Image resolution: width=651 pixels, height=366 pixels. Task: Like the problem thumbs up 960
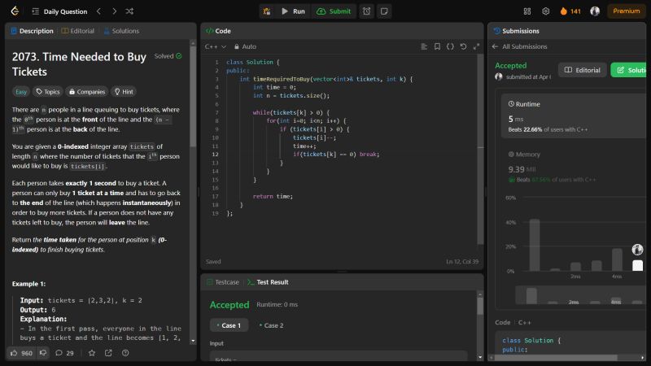point(21,353)
